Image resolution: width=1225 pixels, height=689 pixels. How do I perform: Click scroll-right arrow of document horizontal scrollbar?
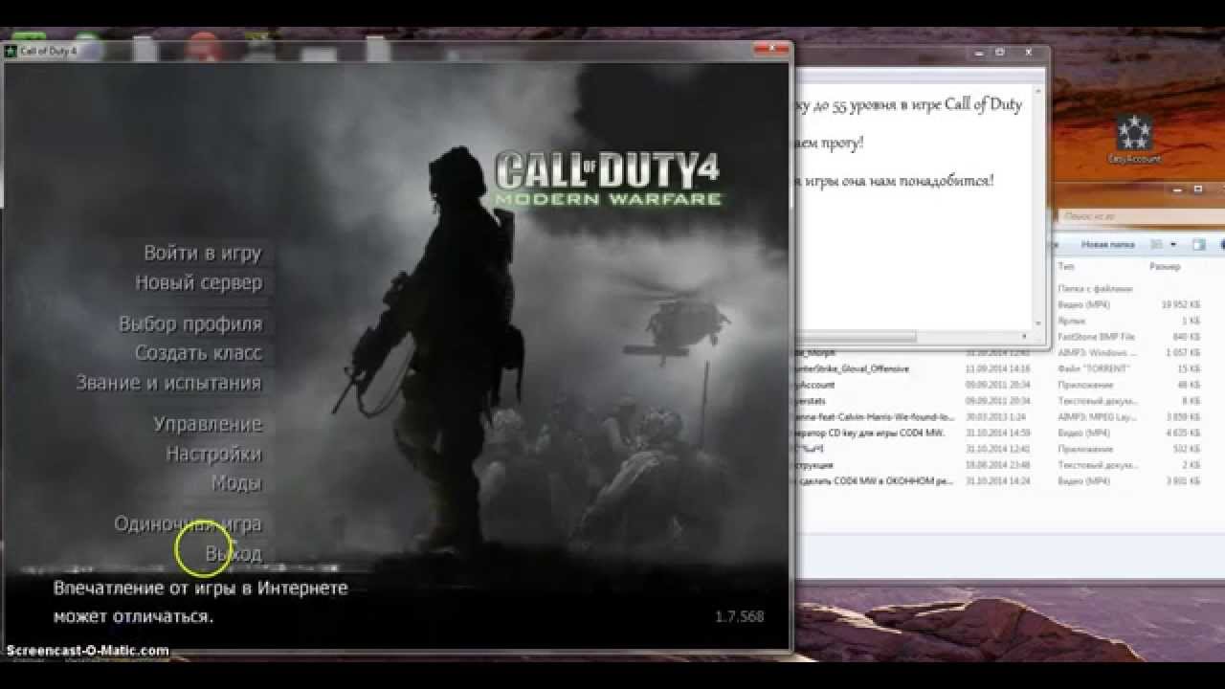coord(1025,337)
